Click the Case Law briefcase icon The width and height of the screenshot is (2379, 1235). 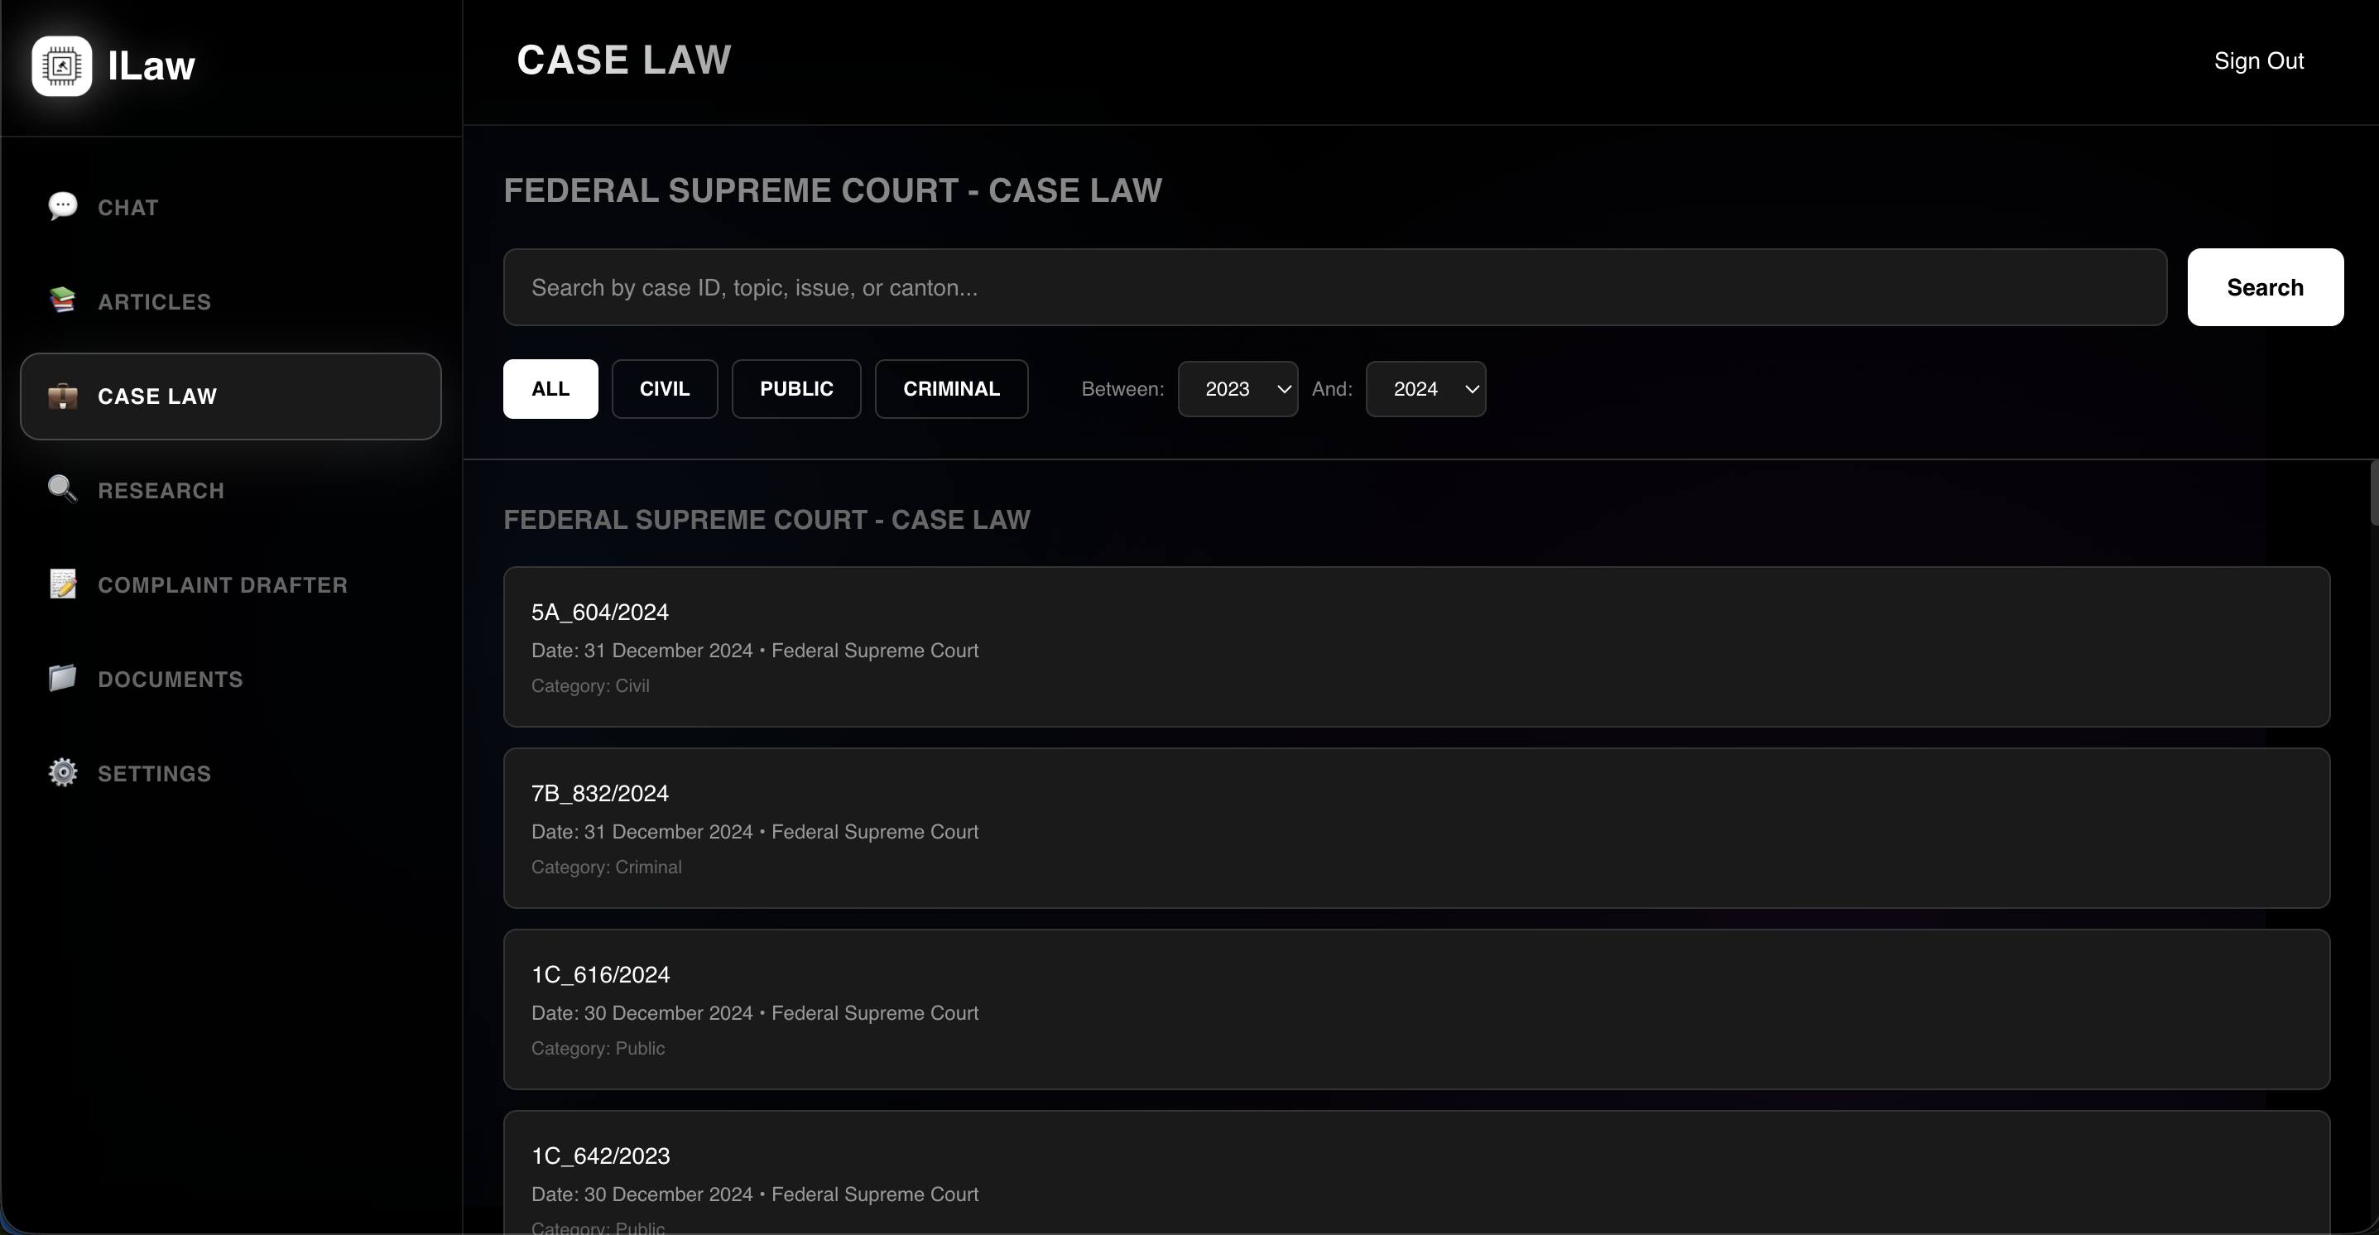(63, 396)
